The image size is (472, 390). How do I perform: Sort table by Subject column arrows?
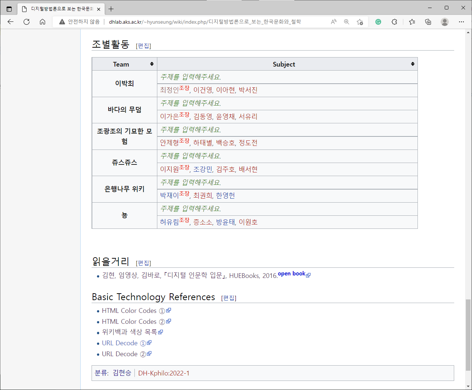[413, 64]
